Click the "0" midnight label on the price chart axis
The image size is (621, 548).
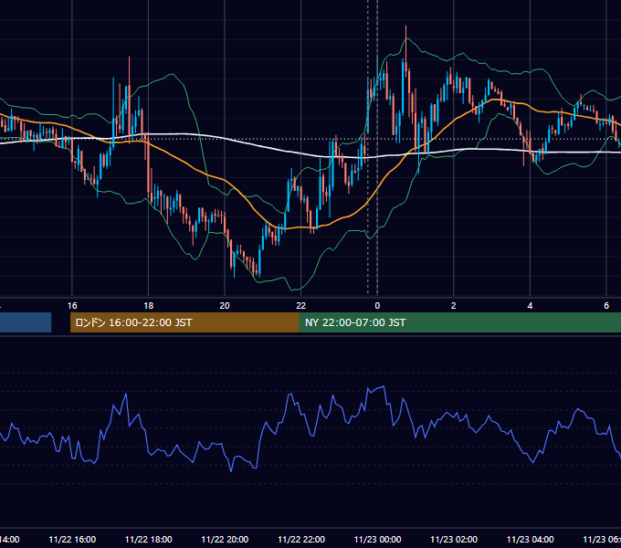[377, 306]
